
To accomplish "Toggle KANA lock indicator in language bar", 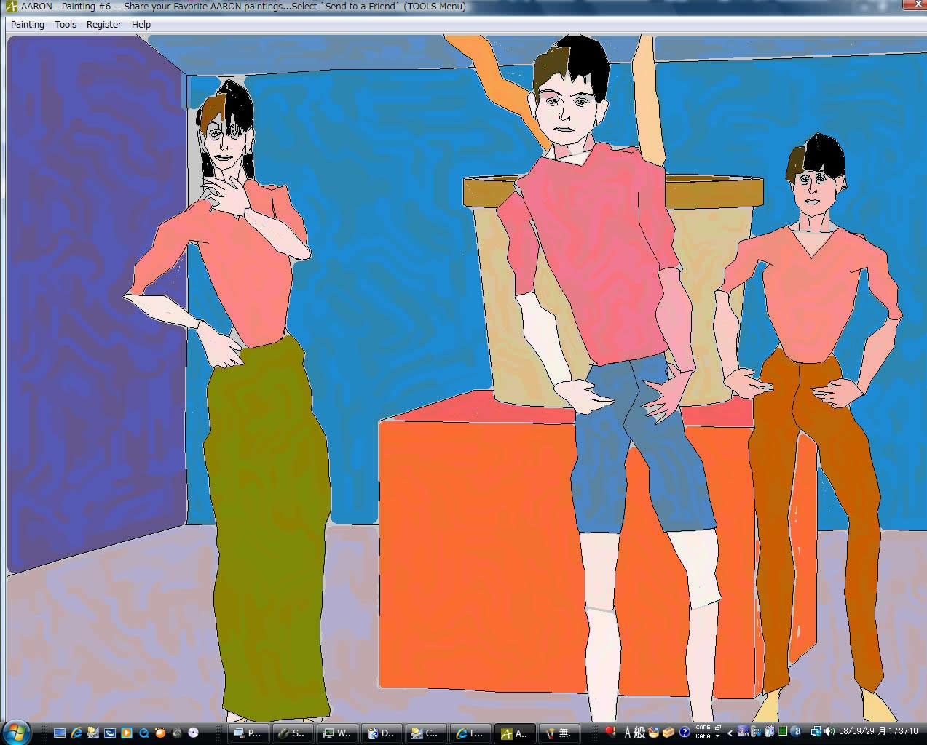I will click(703, 736).
